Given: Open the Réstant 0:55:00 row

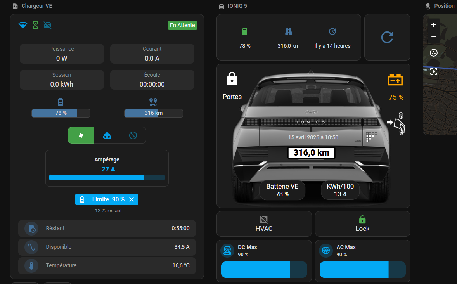Looking at the screenshot, I should (x=107, y=228).
